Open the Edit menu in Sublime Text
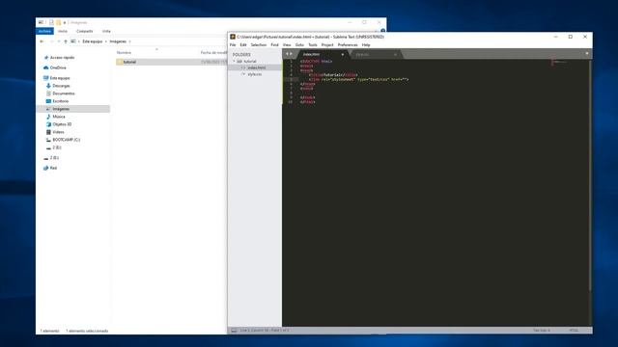 pos(243,45)
